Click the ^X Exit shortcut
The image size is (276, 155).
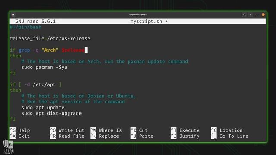[20, 136]
